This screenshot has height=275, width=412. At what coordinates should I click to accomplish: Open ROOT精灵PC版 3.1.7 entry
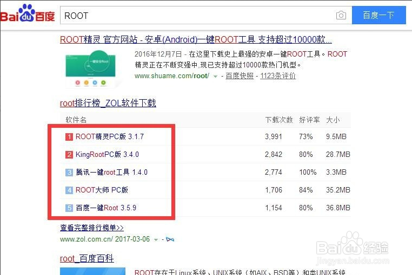tap(110, 136)
